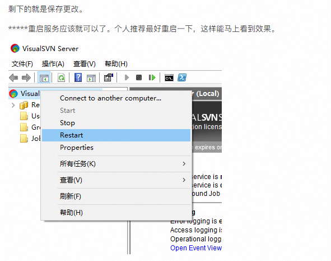The image size is (331, 261).
Task: Choose 刷新(F) in the context menu
Action: click(116, 196)
